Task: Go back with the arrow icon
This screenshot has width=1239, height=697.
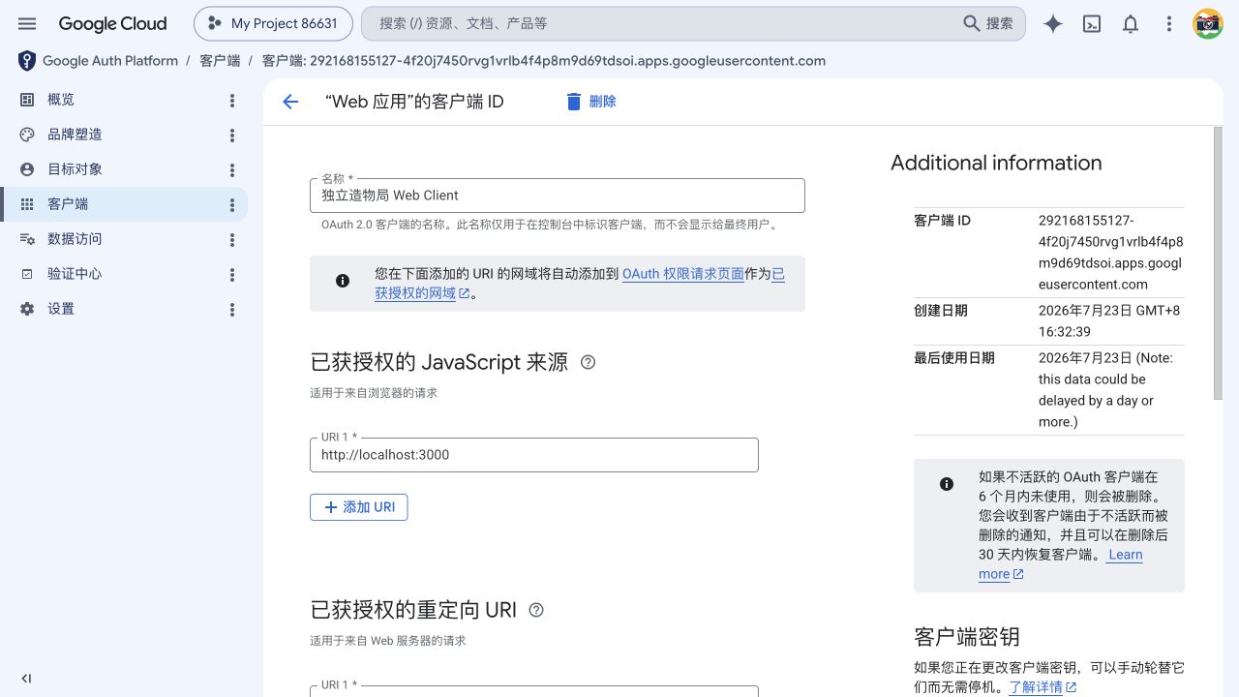Action: [290, 102]
